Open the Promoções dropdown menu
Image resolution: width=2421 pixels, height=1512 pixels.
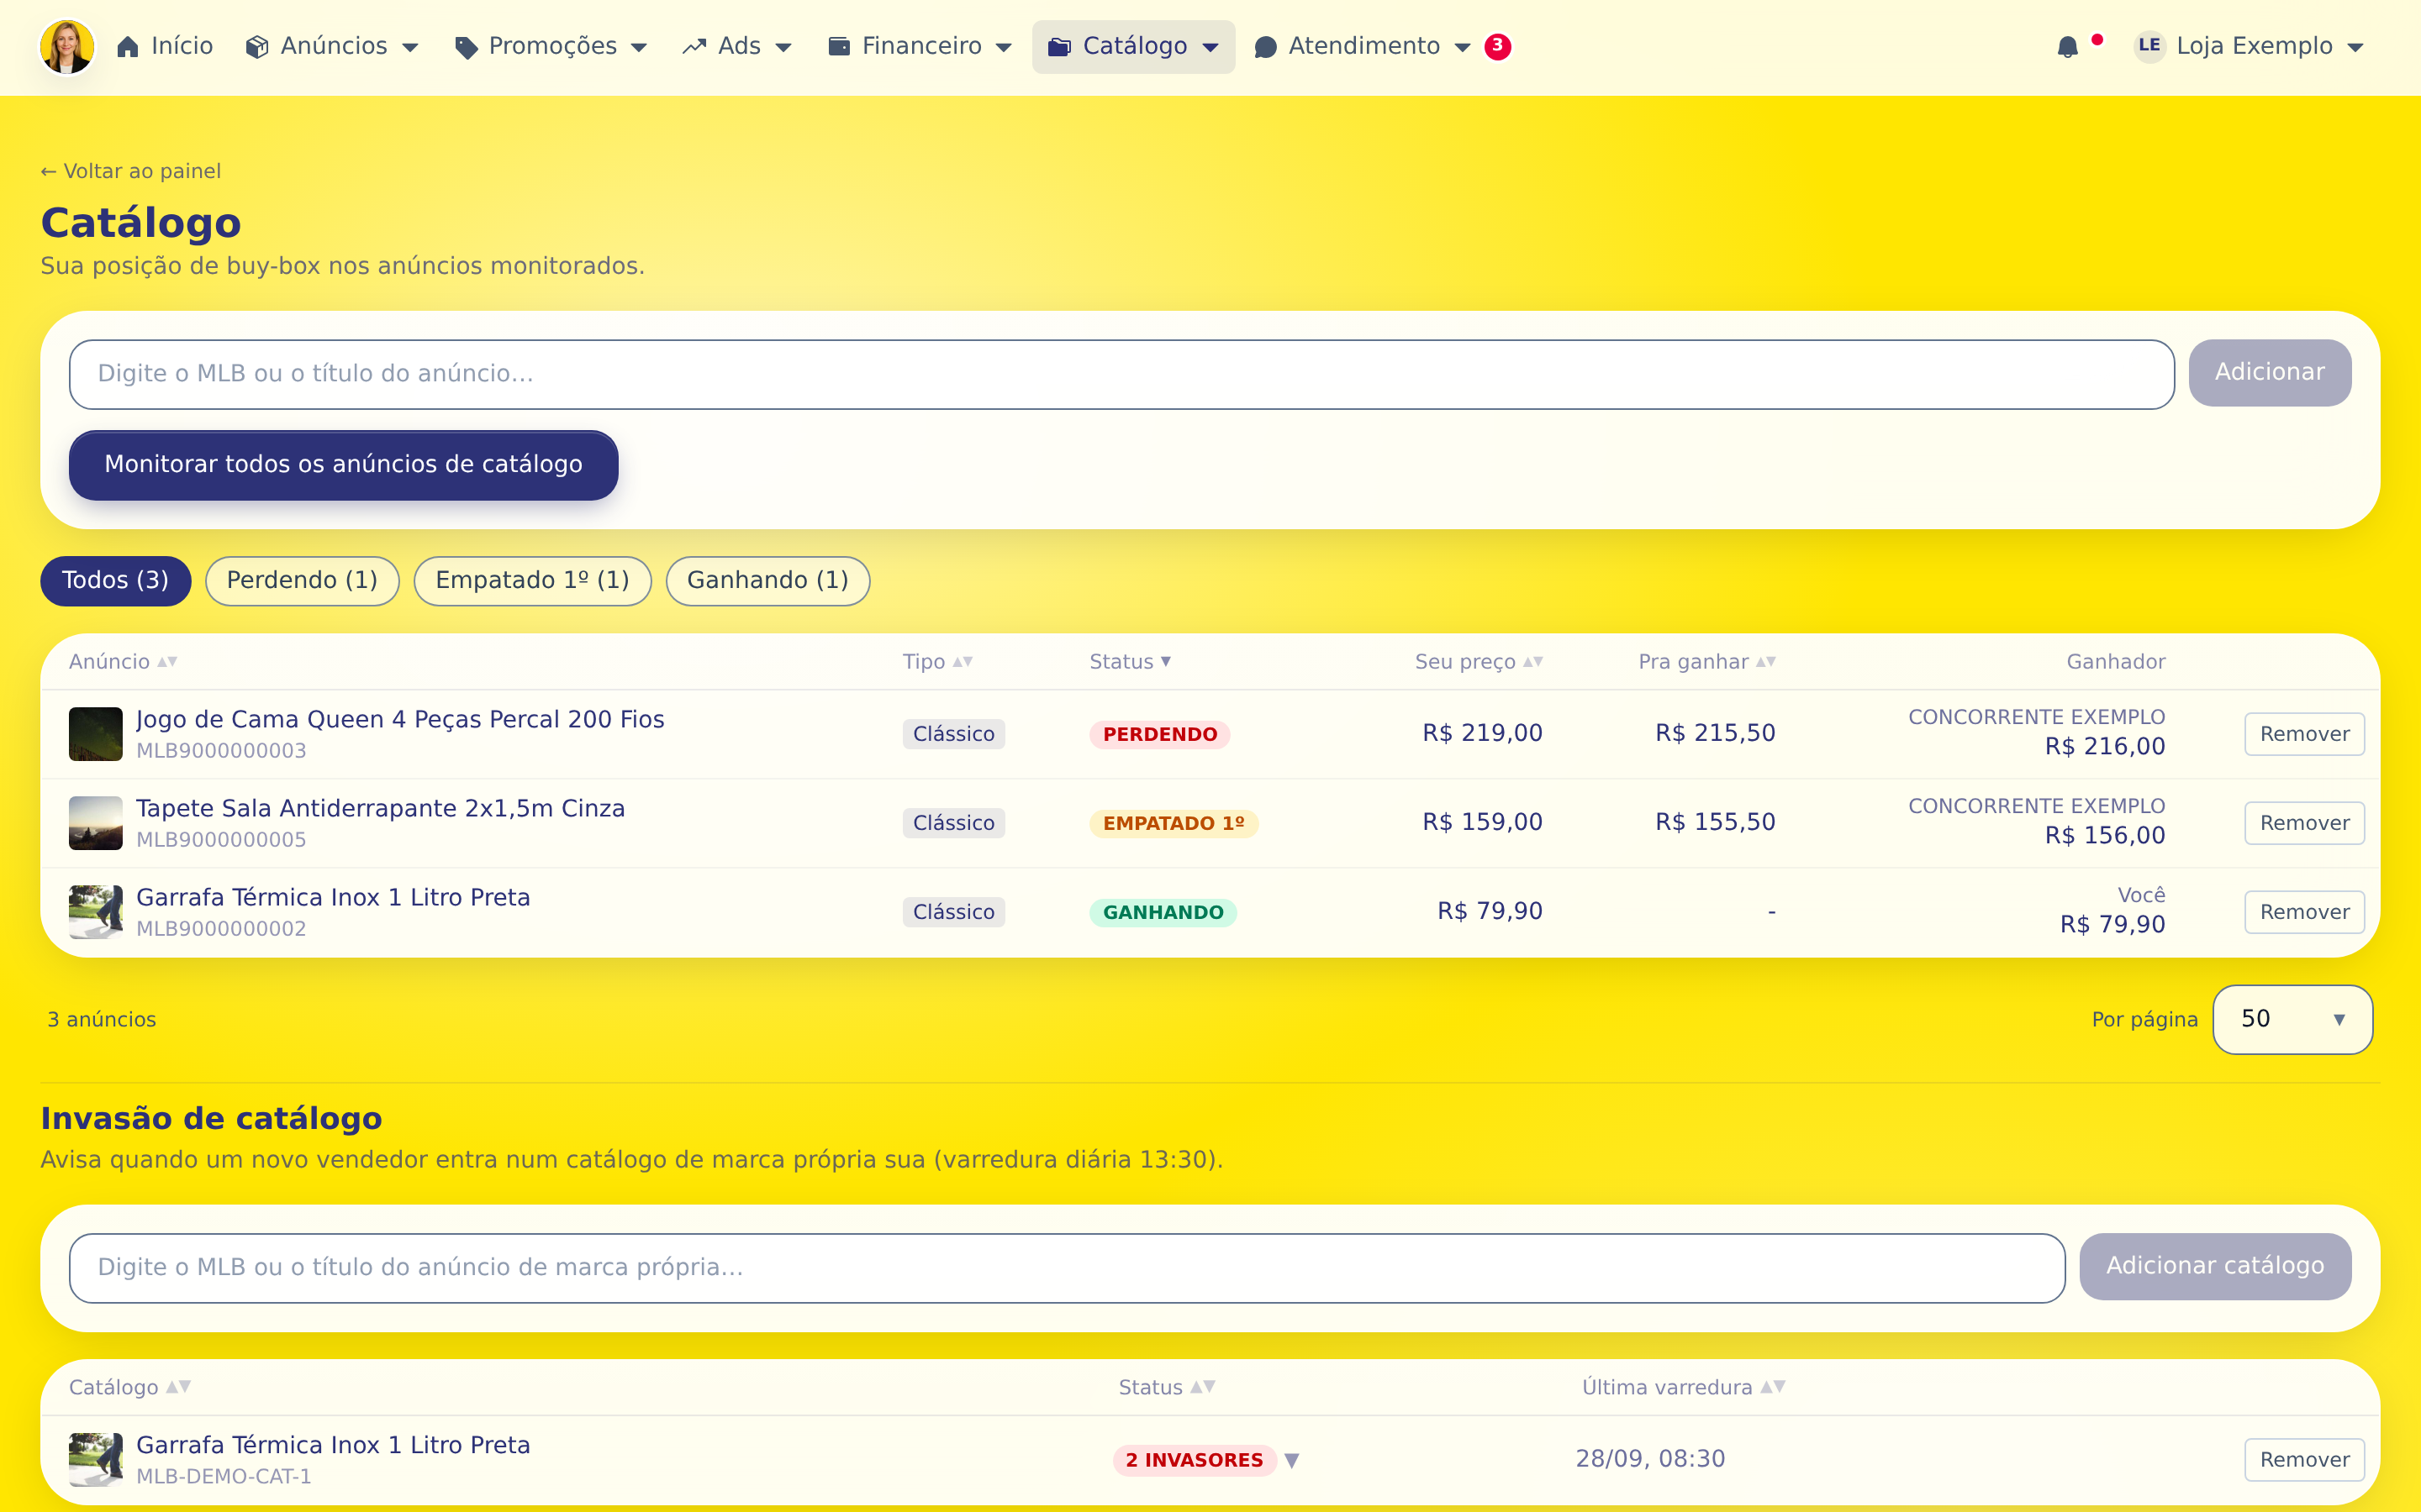(551, 46)
